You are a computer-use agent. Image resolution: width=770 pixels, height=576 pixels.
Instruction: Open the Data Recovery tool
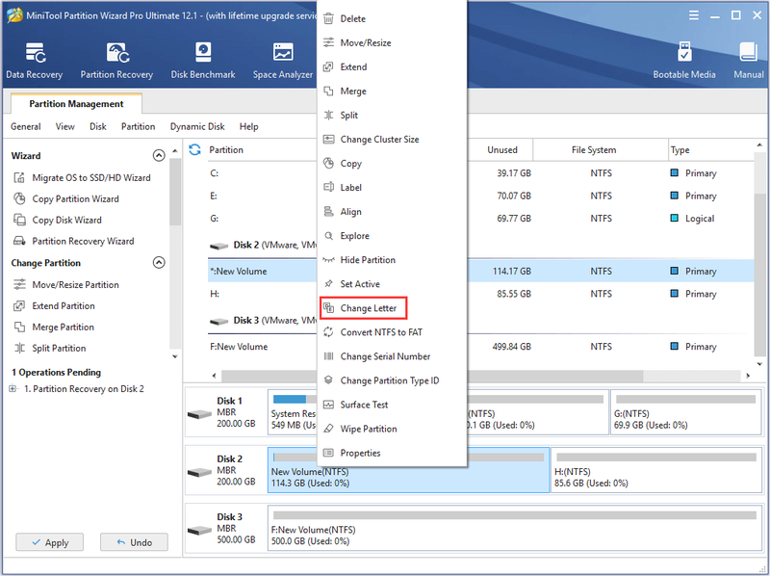pyautogui.click(x=35, y=60)
